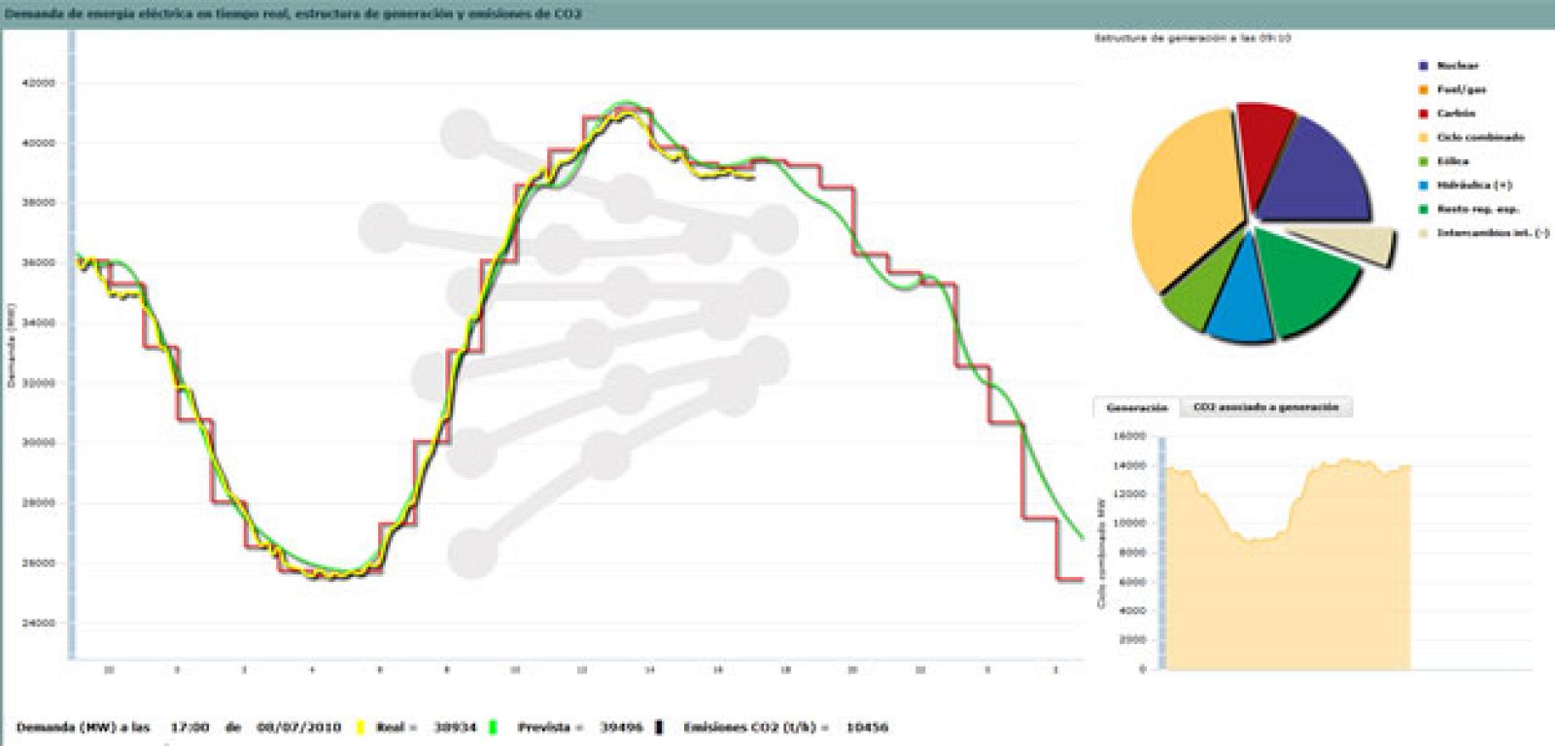Switch to the Generación tab
Viewport: 1555px width, 746px height.
tap(1136, 408)
